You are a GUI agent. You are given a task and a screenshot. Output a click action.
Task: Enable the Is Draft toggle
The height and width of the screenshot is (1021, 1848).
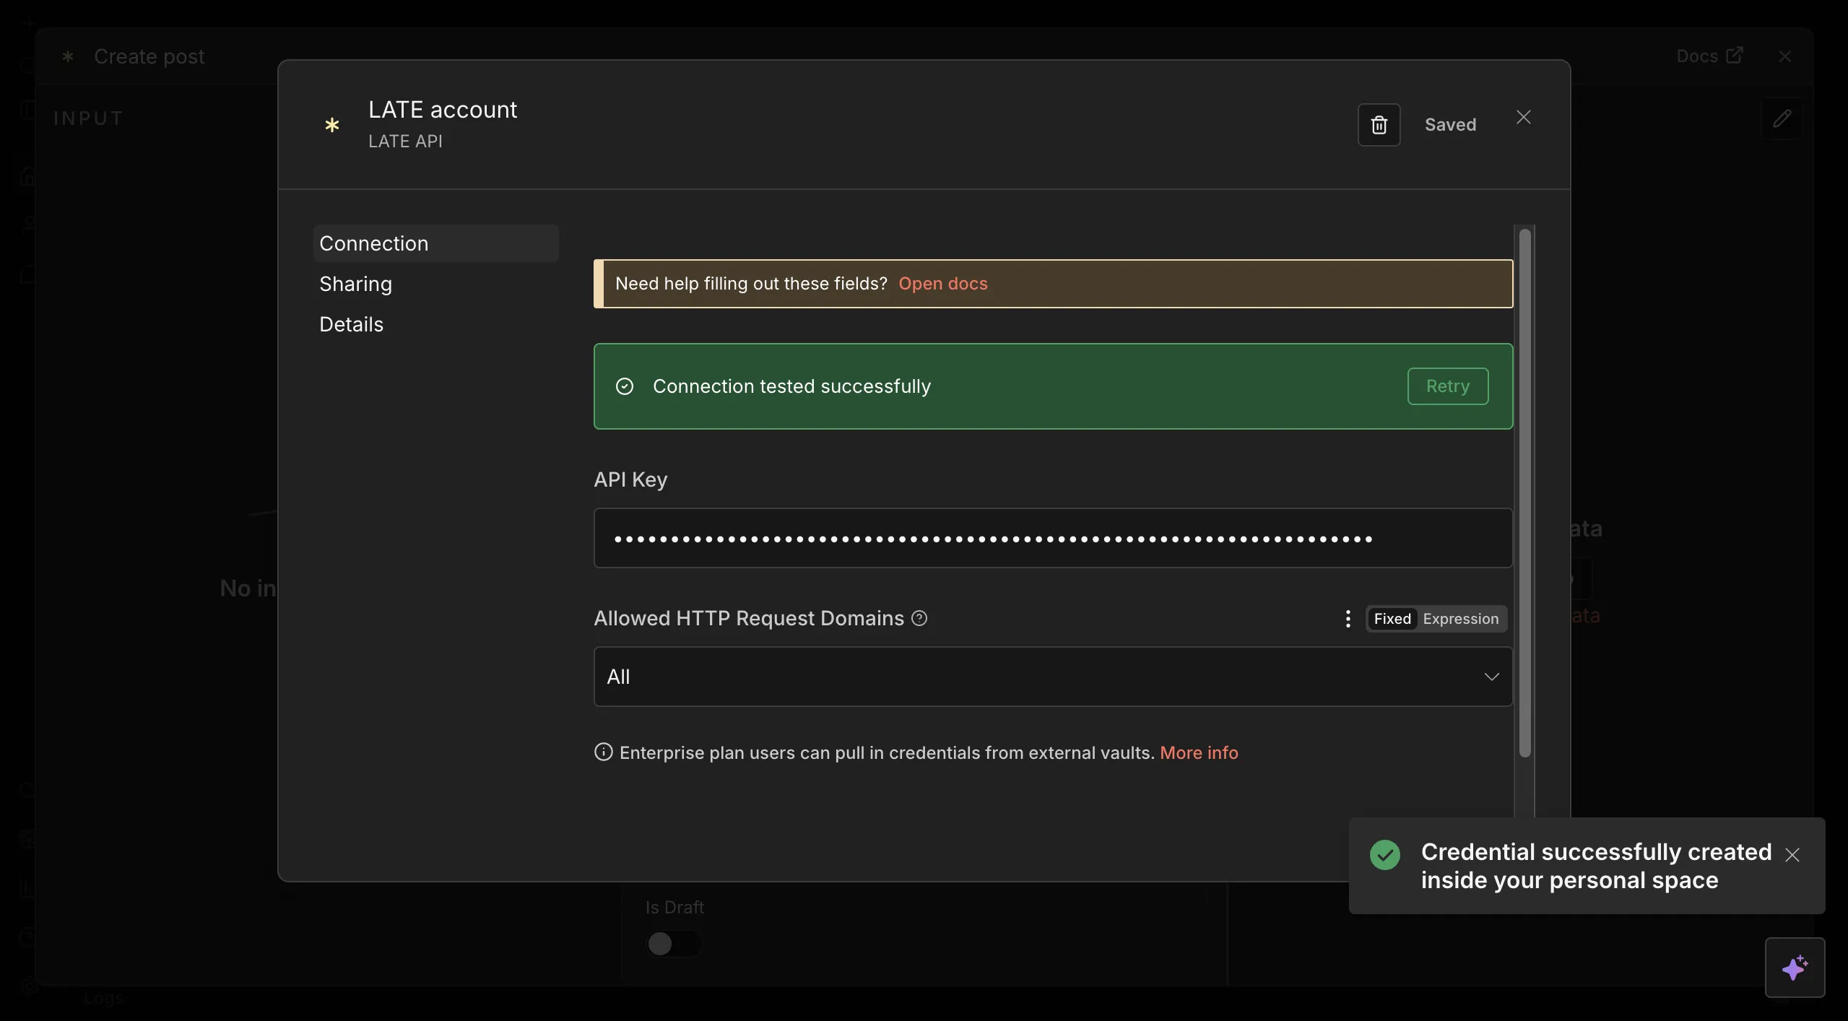(x=672, y=943)
